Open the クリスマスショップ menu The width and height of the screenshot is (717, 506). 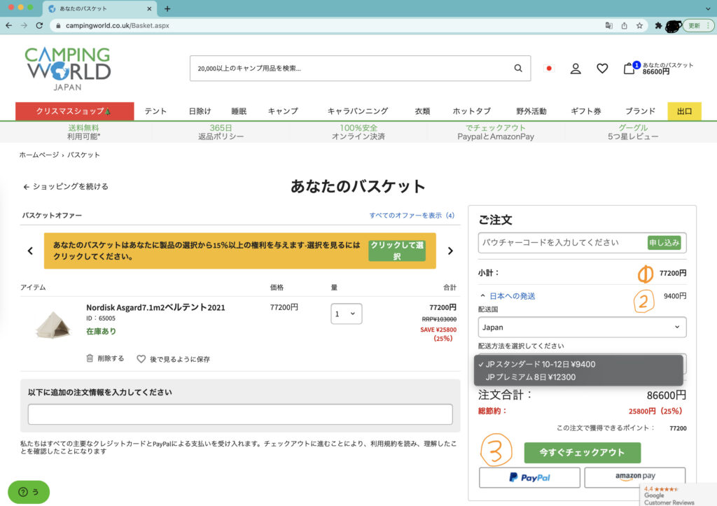[74, 111]
